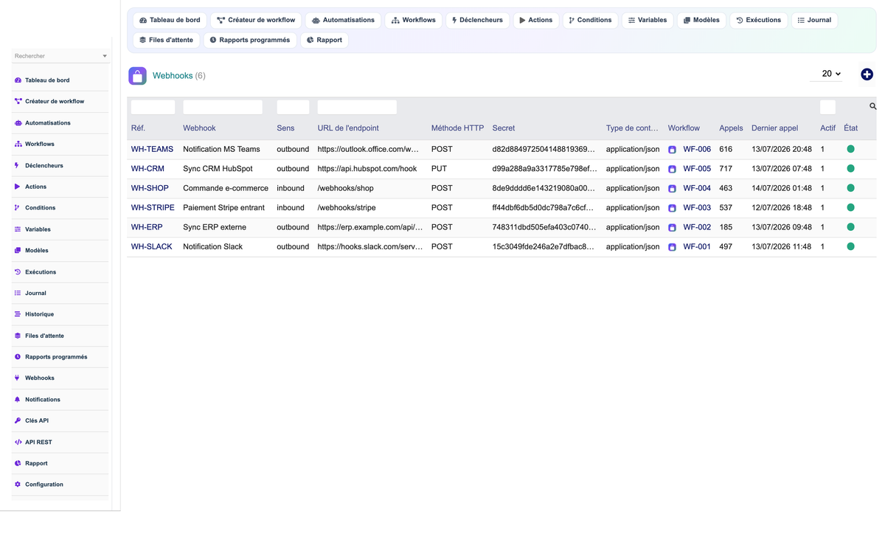Open Modèles in the sidebar

[36, 250]
